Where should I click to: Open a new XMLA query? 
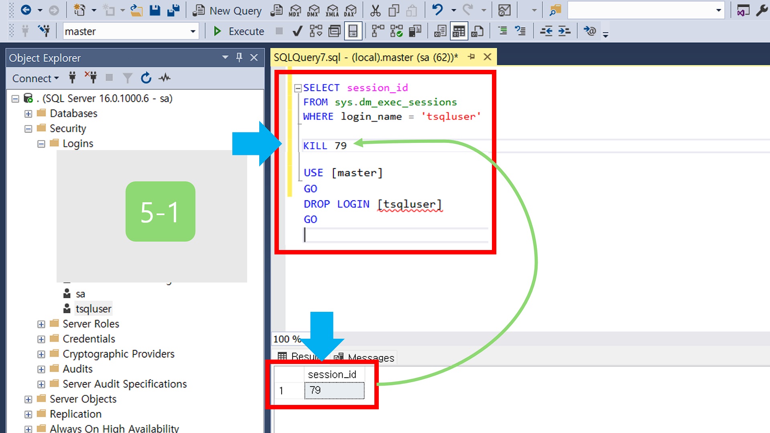pyautogui.click(x=332, y=10)
